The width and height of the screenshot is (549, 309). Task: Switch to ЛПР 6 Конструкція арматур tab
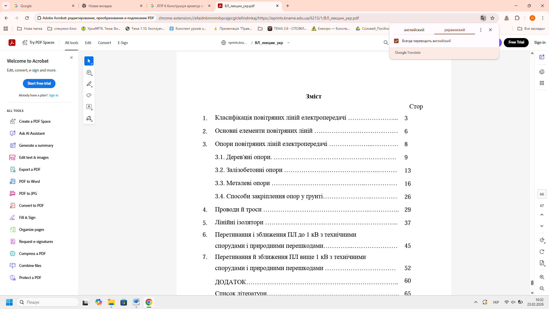click(181, 6)
